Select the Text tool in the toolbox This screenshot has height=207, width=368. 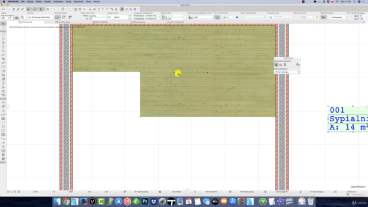pyautogui.click(x=3, y=110)
